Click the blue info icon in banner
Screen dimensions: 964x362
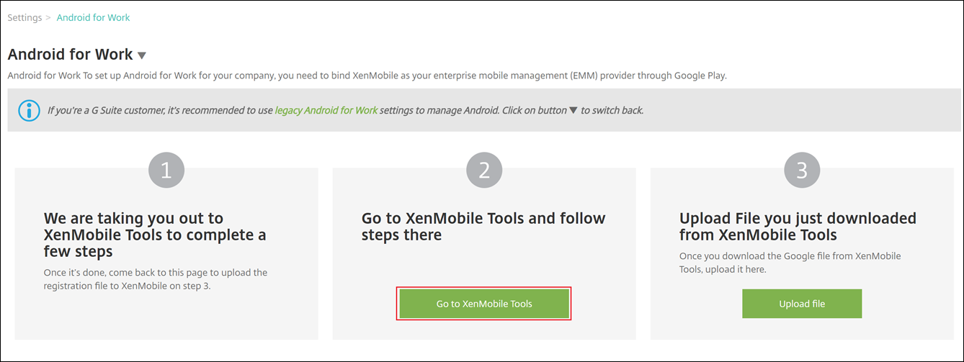tap(30, 111)
